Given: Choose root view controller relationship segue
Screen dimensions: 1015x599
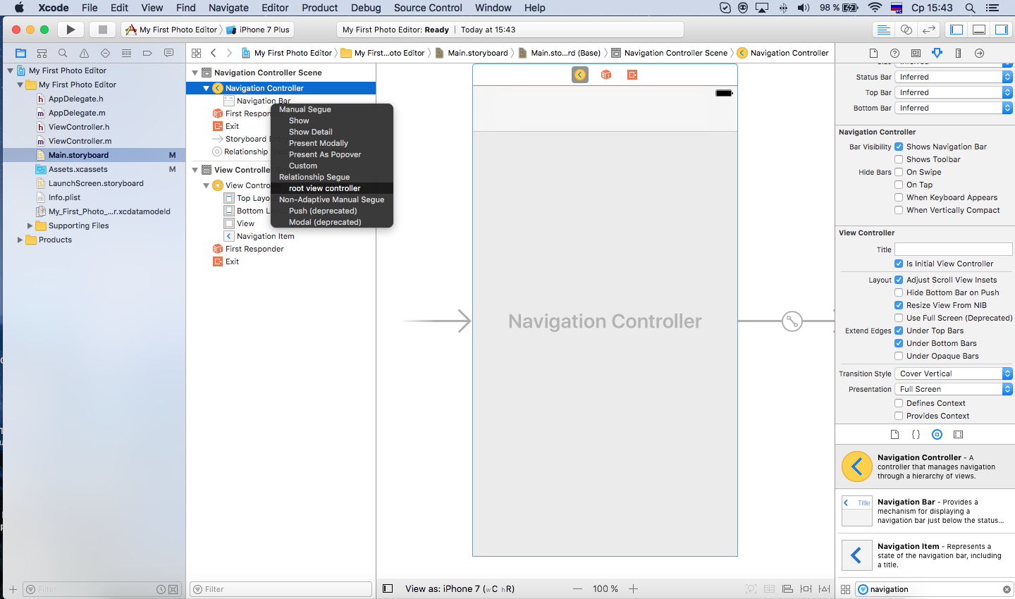Looking at the screenshot, I should (332, 188).
